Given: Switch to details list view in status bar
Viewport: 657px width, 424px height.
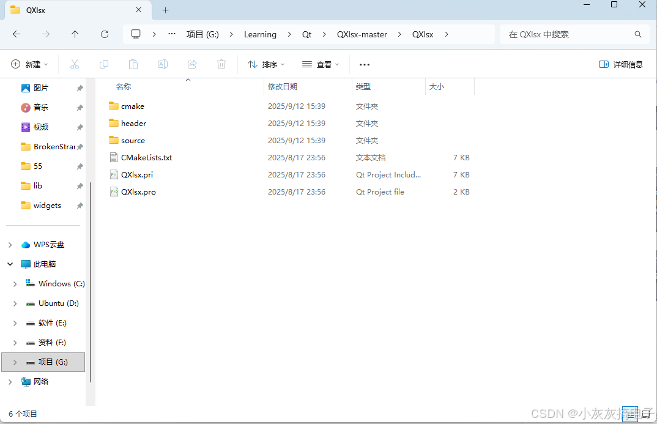Looking at the screenshot, I should (629, 414).
